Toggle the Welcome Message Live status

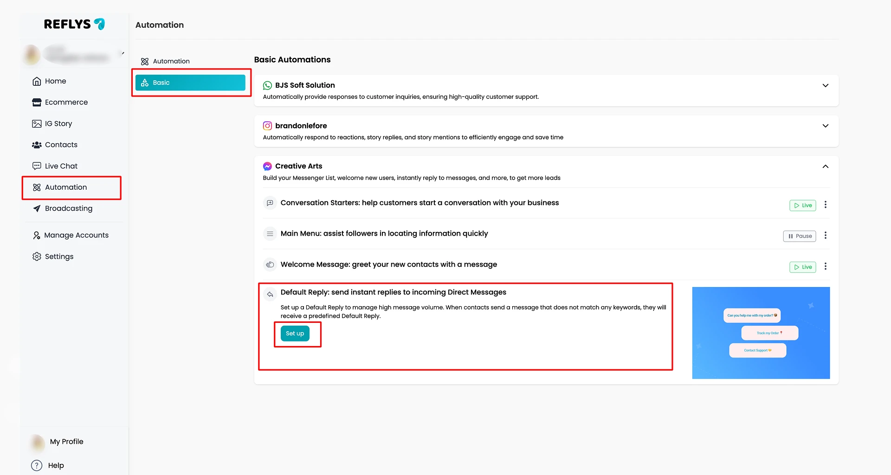802,267
